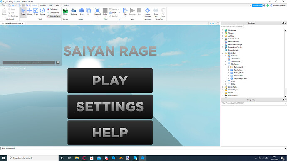Select ServerScriptService in Explorer

click(x=235, y=47)
